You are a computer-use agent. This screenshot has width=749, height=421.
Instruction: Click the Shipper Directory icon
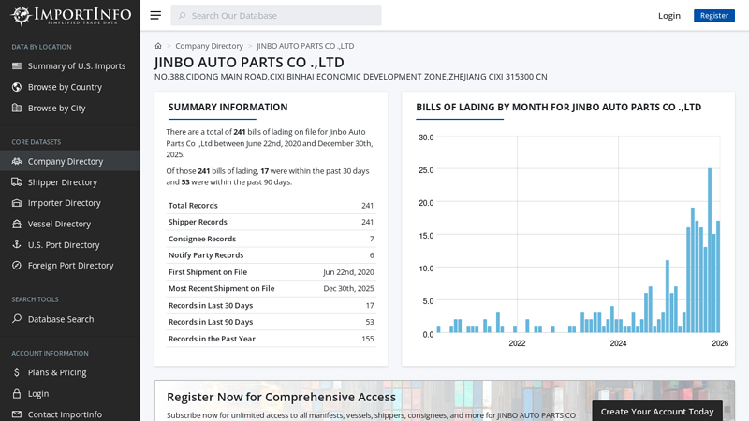tap(17, 182)
